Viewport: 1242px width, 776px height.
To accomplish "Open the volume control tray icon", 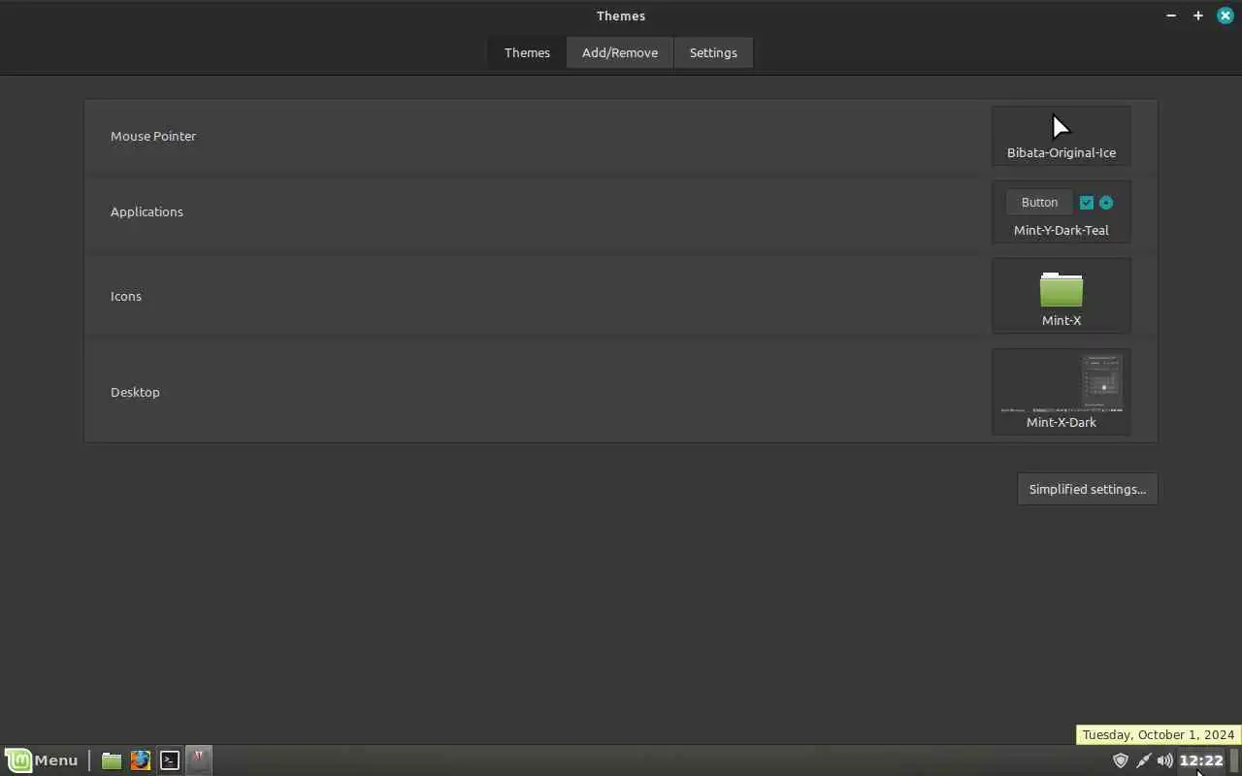I will click(x=1164, y=760).
